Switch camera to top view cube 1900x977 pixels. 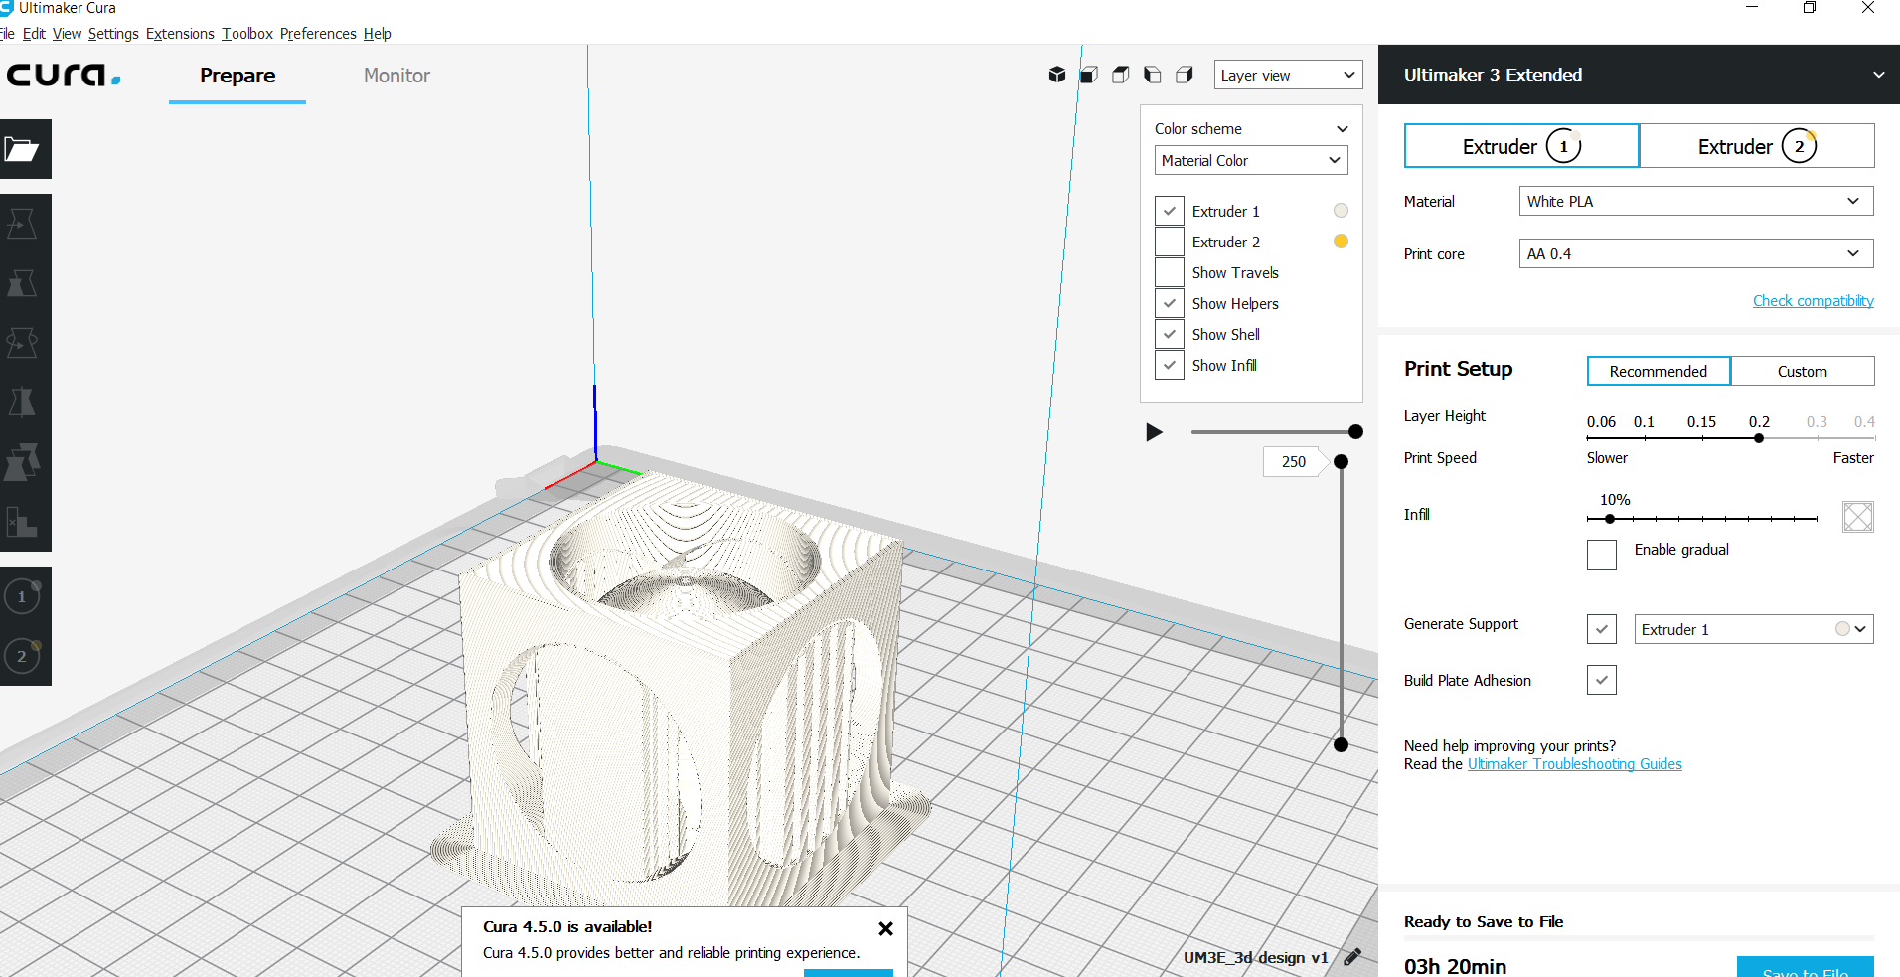coord(1121,75)
